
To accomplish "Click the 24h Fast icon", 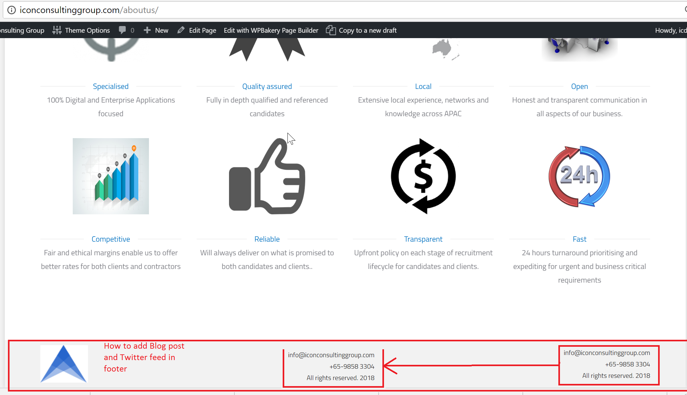I will pos(579,176).
